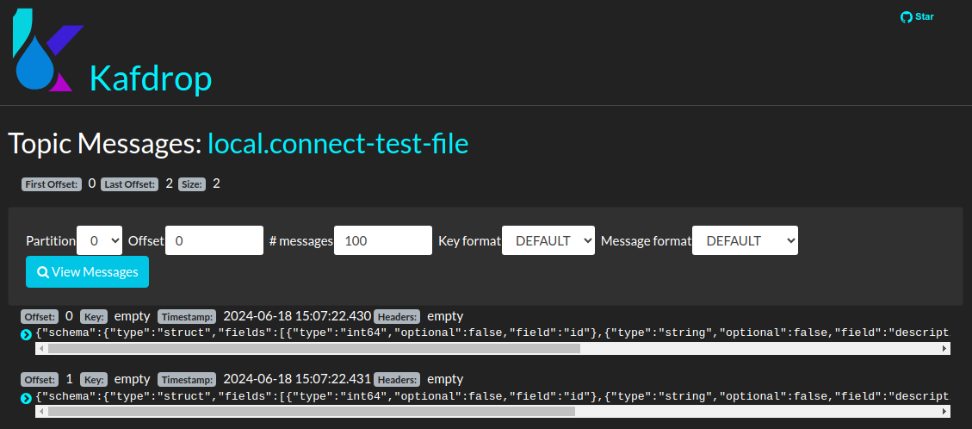Click the JSON schema text of offset 1 message
This screenshot has height=429, width=972.
(492, 397)
